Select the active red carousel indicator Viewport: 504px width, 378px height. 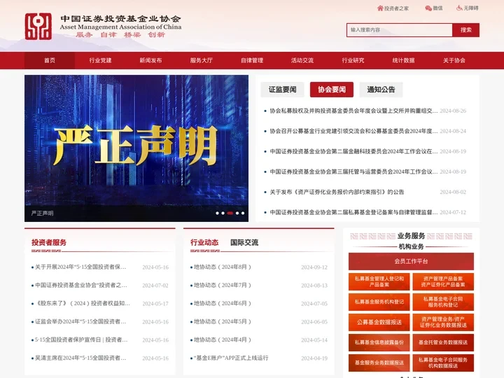pyautogui.click(x=230, y=213)
